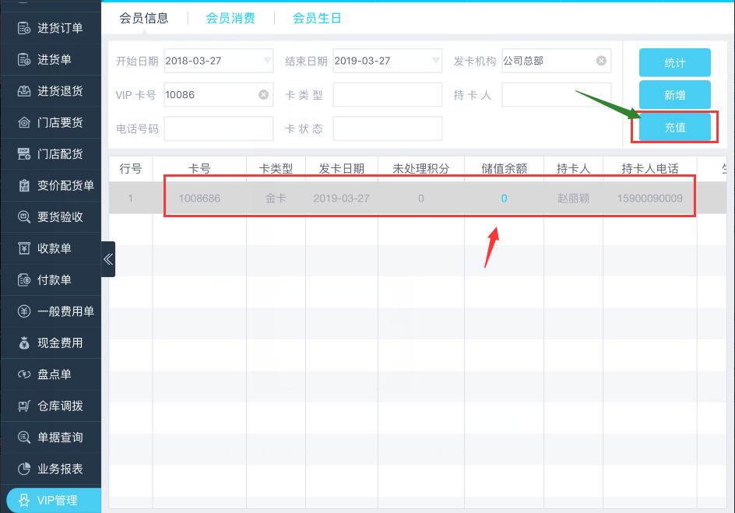Click the 进货订单 sidebar icon
Image resolution: width=735 pixels, height=513 pixels.
point(24,28)
